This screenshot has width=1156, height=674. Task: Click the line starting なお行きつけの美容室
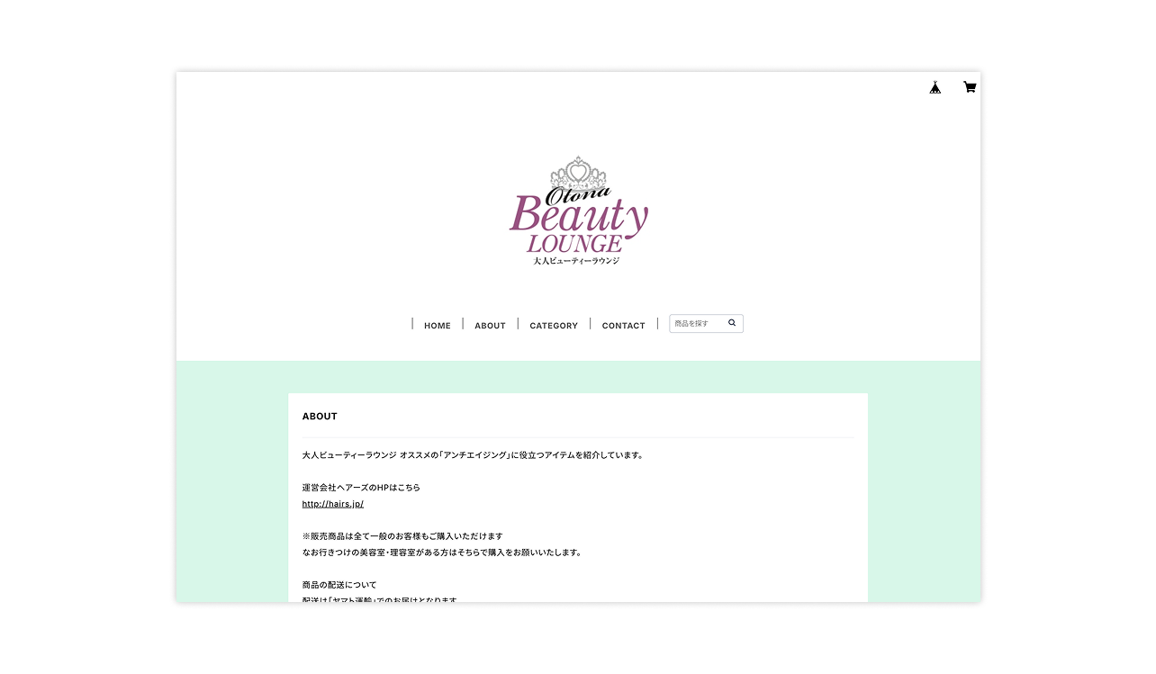pyautogui.click(x=442, y=553)
